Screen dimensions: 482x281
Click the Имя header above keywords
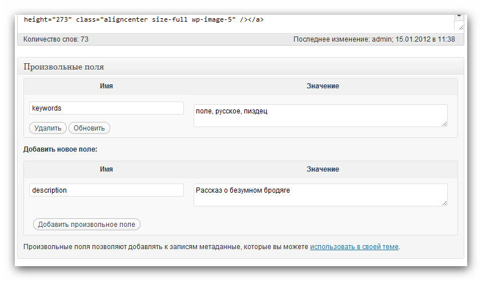tap(106, 86)
